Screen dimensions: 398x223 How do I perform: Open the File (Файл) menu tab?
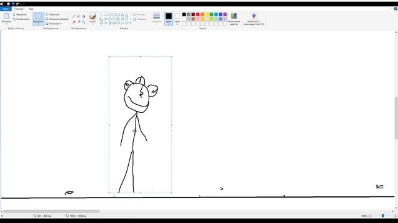6,9
